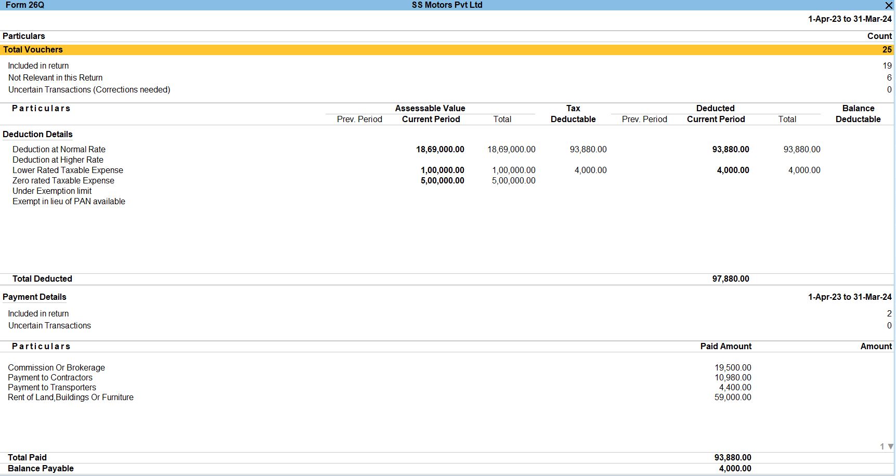Click Transporters paid amount 4,400.00
Image resolution: width=896 pixels, height=476 pixels.
point(735,387)
